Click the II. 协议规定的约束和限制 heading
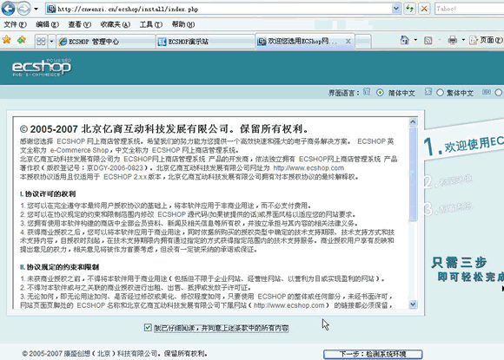Screen dimensions: 504x360 59,267
